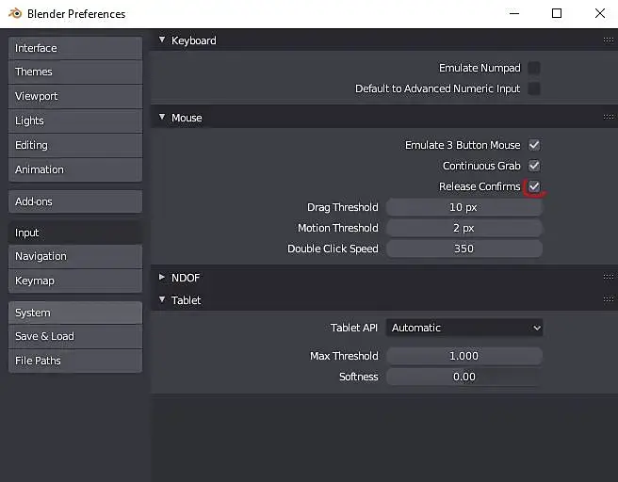The image size is (618, 482).
Task: Click the Keyboard panel drag-handle dots
Action: click(x=608, y=40)
